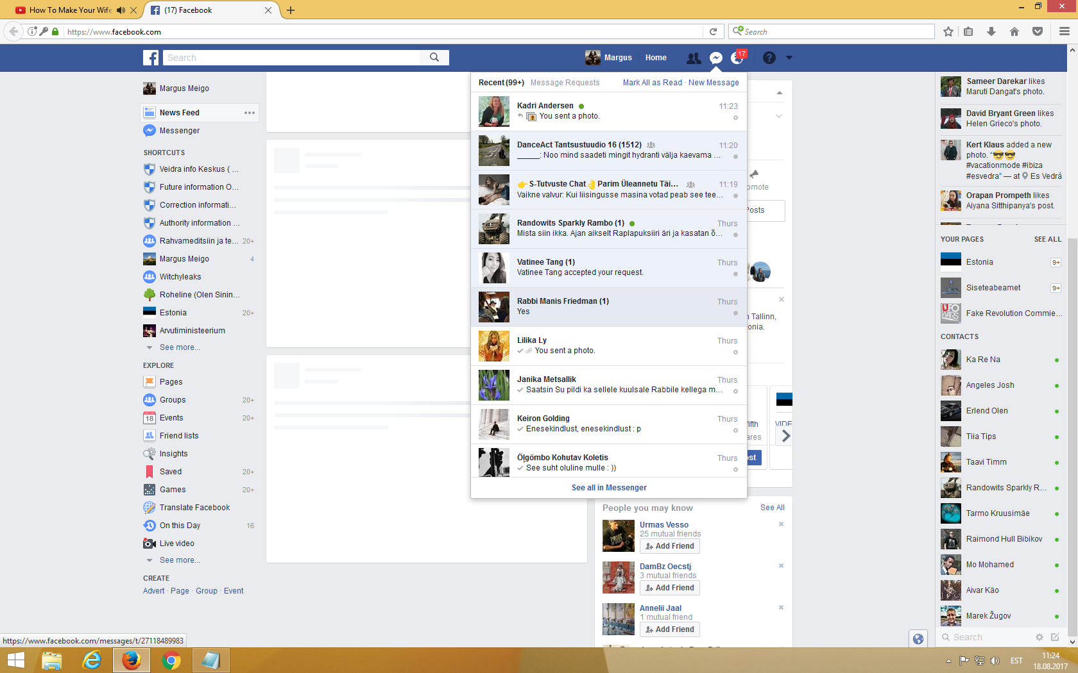This screenshot has width=1078, height=673.
Task: Open Windows Start button
Action: point(16,660)
